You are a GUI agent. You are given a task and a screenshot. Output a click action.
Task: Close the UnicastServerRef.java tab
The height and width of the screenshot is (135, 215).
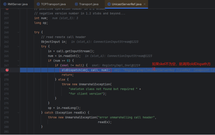[x=145, y=4]
